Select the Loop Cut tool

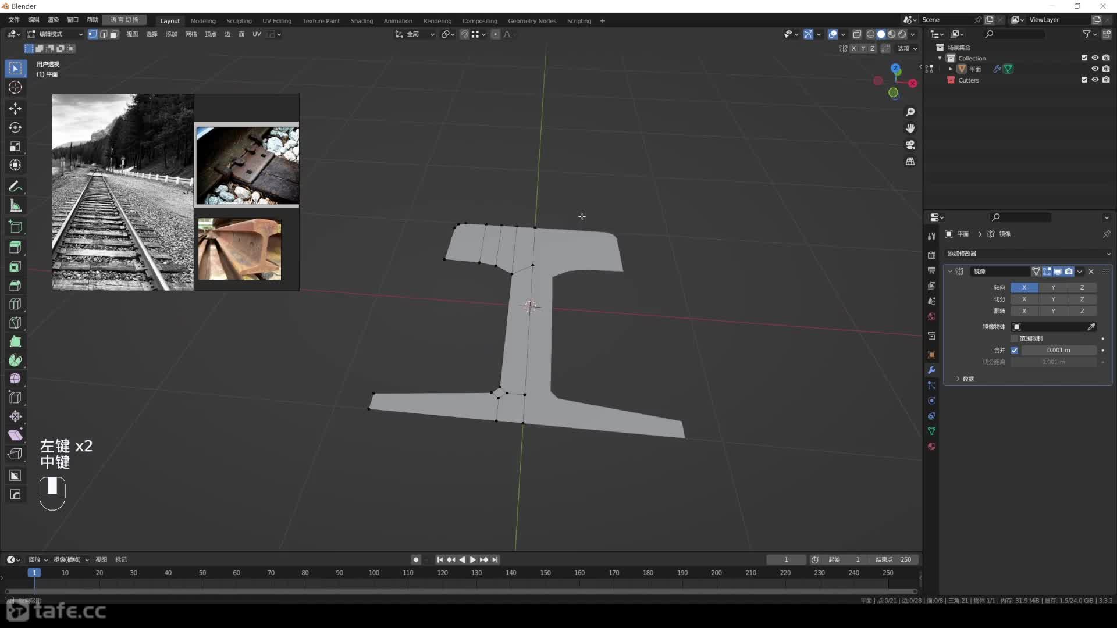pos(15,304)
